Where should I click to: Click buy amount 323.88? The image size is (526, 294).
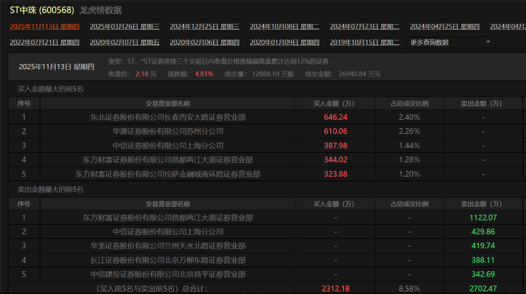(336, 174)
